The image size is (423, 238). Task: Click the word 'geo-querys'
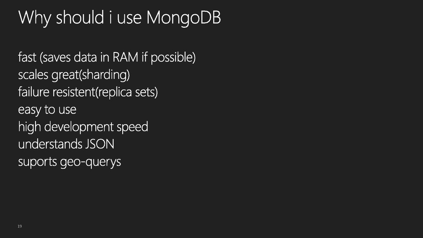coord(90,162)
